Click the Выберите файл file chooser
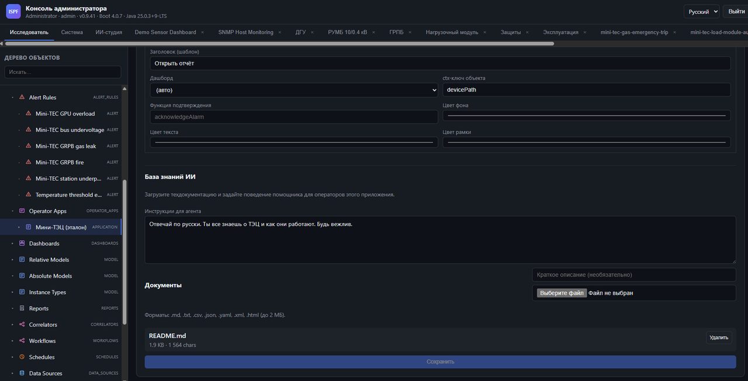Viewport: 748px width, 381px height. pos(562,293)
